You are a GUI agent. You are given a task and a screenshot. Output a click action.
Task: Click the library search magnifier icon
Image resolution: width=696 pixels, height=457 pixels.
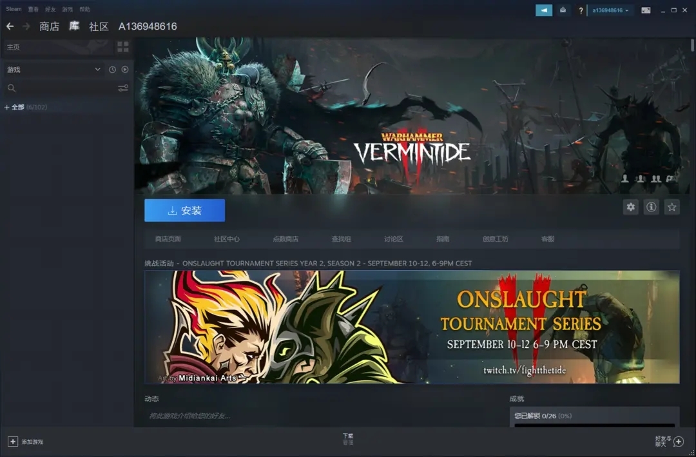click(12, 88)
